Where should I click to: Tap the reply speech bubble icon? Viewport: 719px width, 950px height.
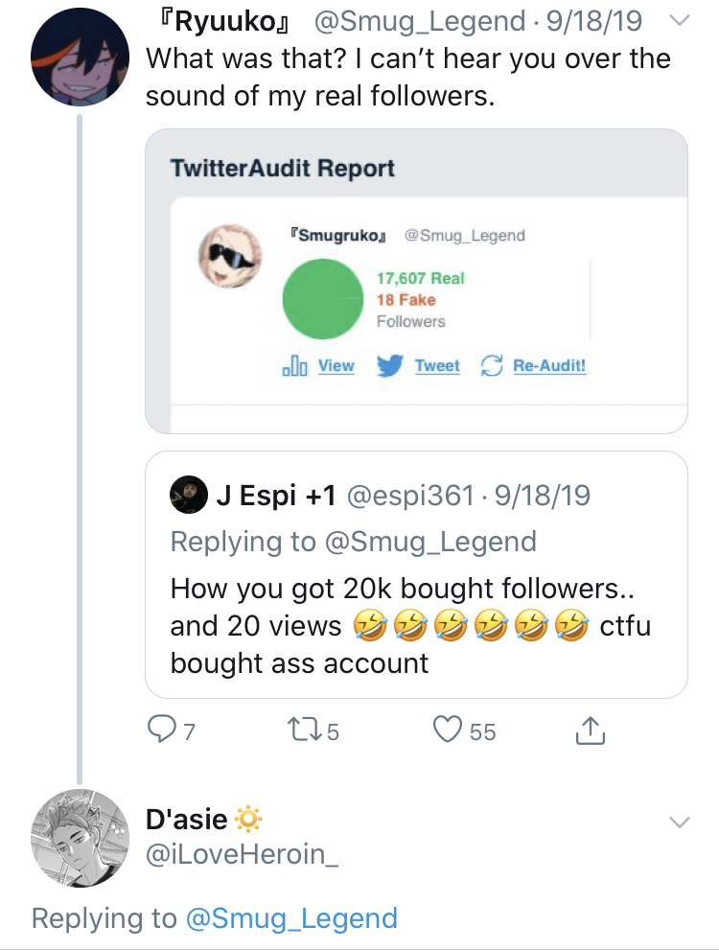click(x=161, y=730)
